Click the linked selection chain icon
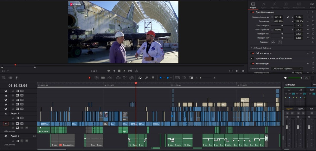 (146, 78)
